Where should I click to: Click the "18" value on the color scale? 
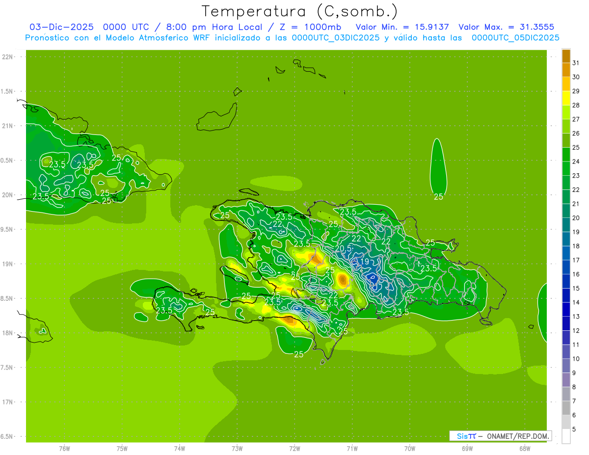coord(576,246)
